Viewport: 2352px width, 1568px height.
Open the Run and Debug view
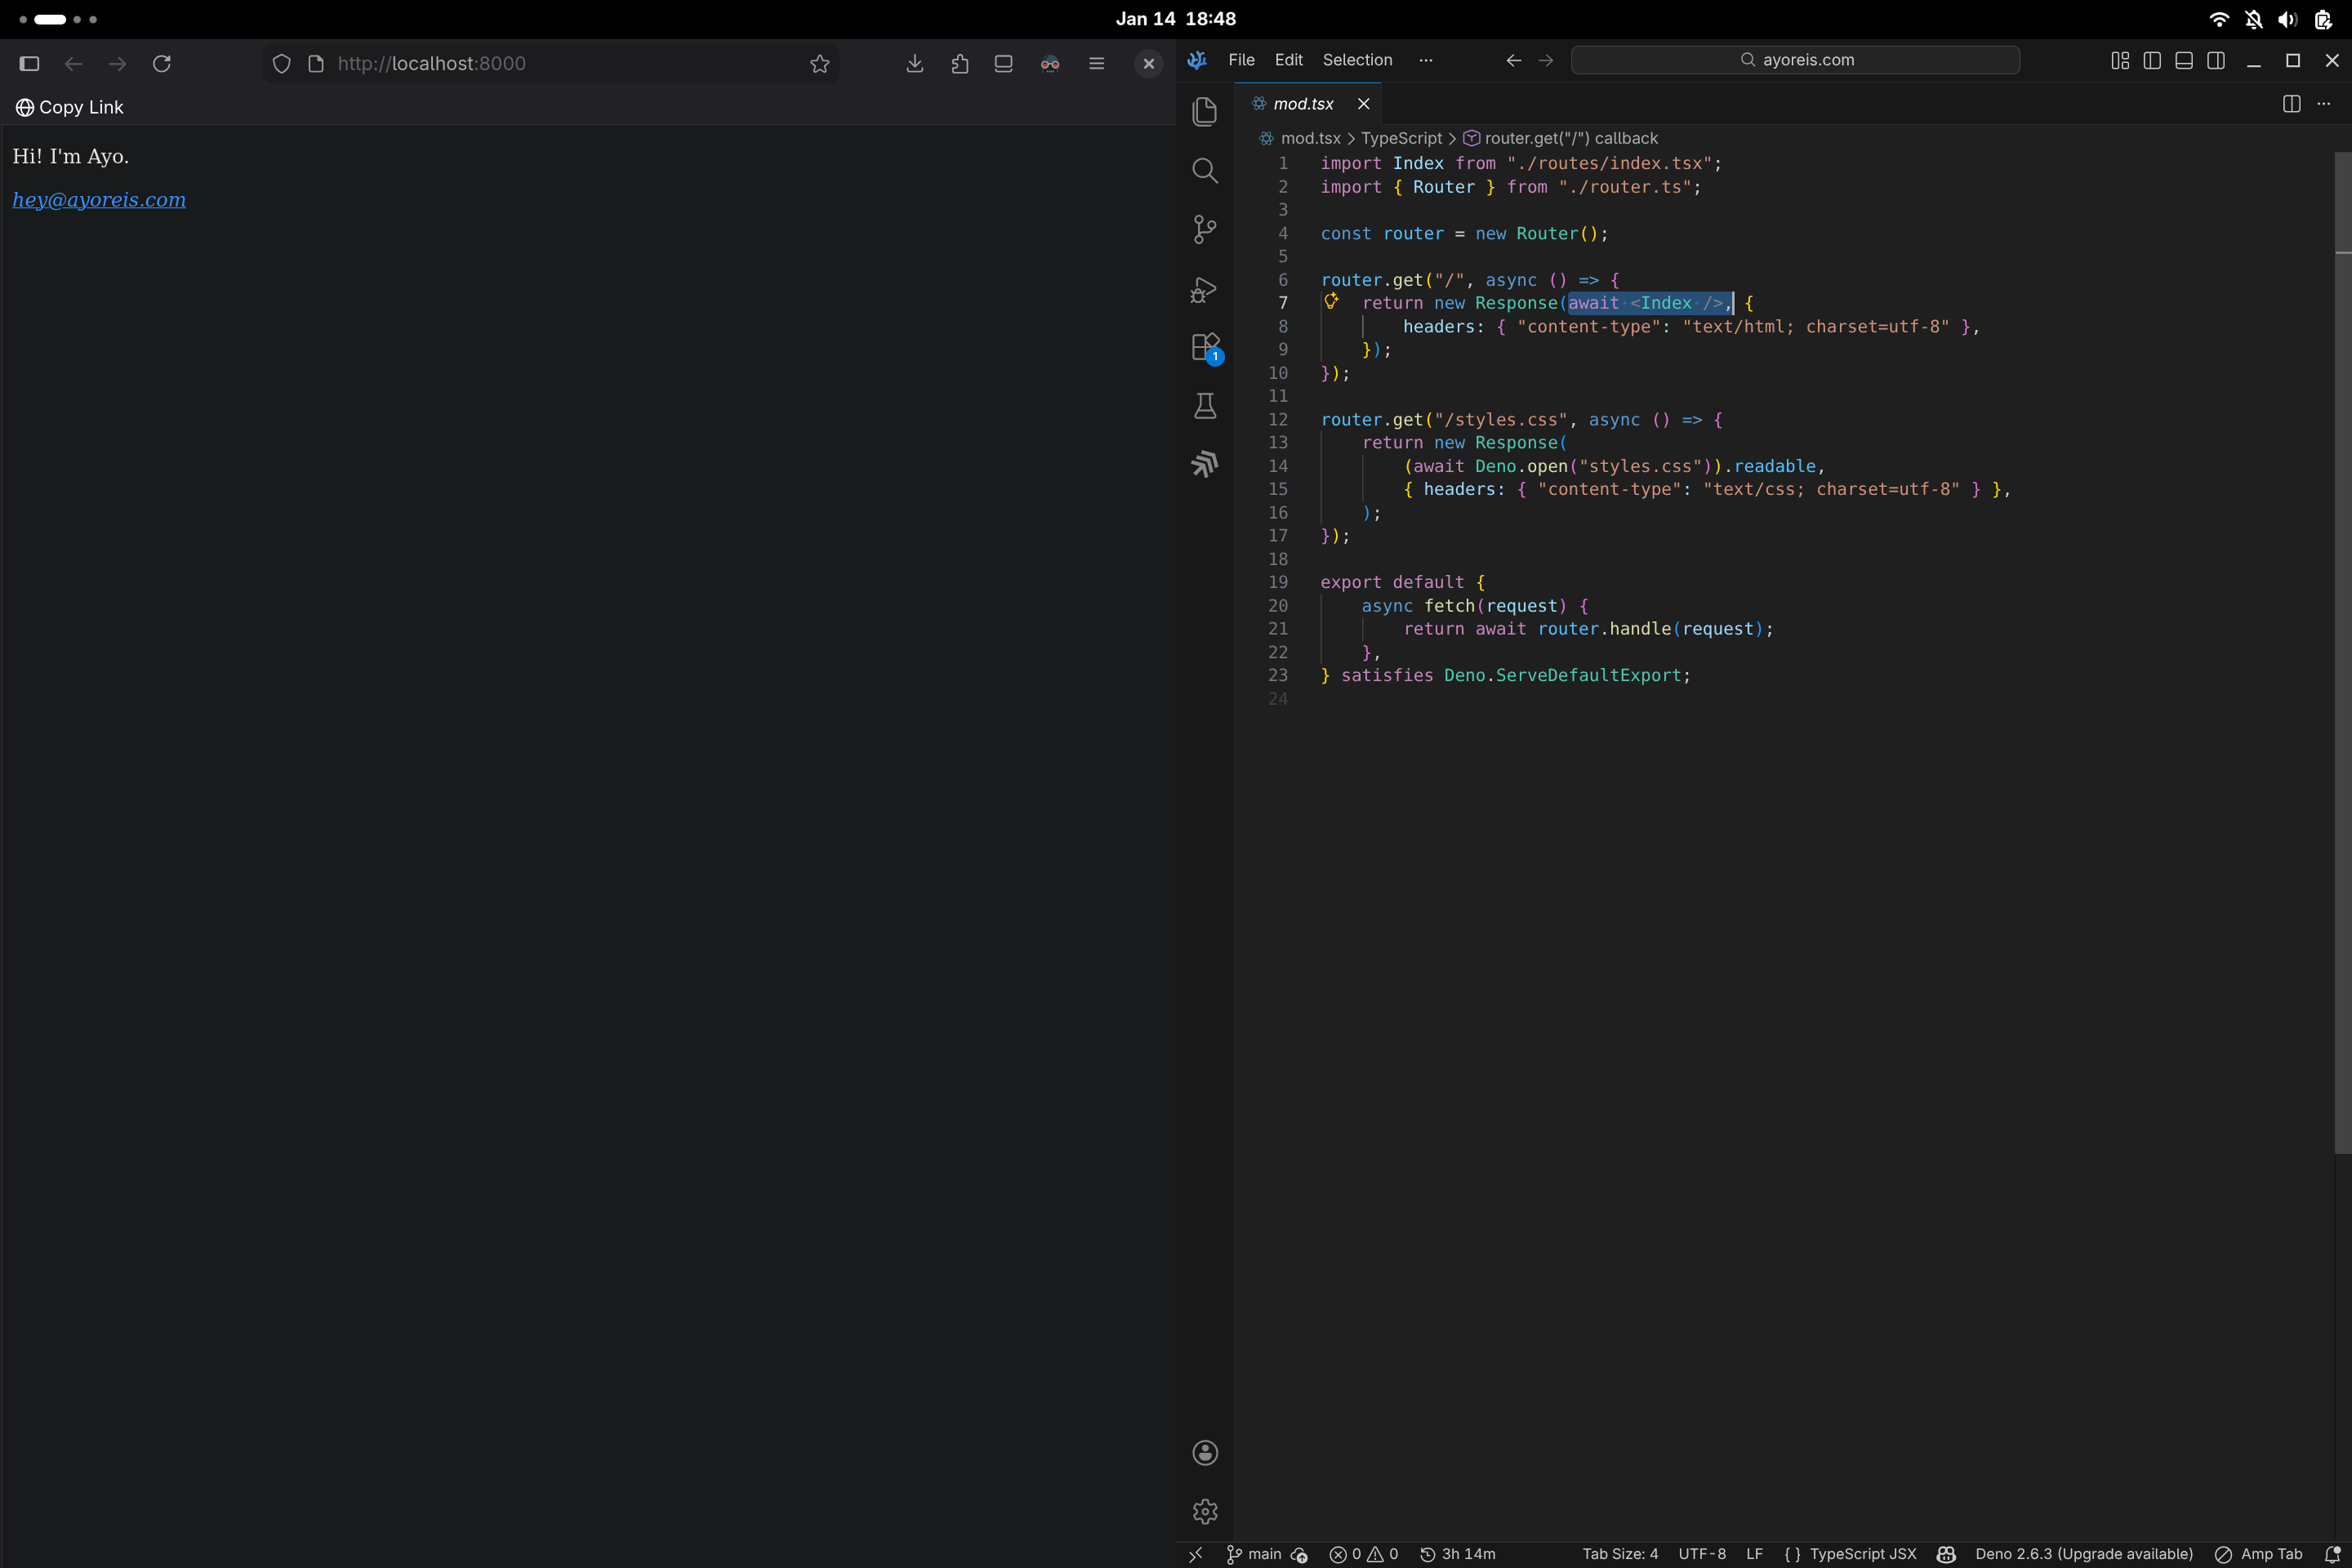click(x=1205, y=289)
